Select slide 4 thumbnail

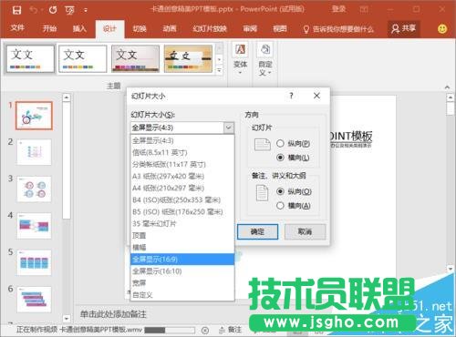[34, 226]
